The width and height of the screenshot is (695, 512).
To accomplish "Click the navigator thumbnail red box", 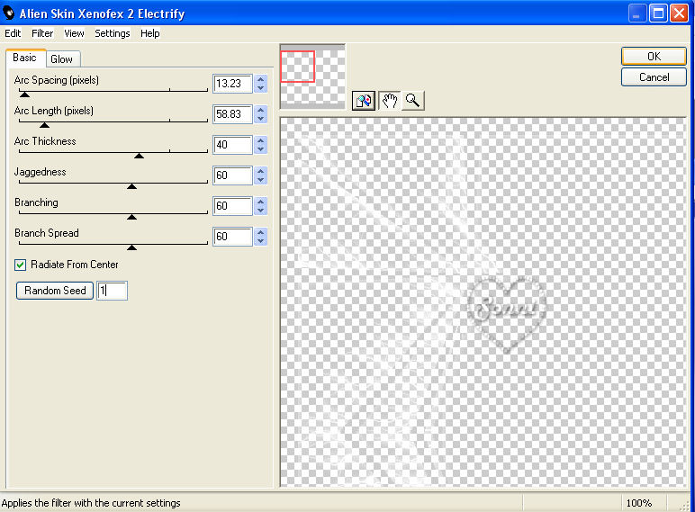I will 297,67.
